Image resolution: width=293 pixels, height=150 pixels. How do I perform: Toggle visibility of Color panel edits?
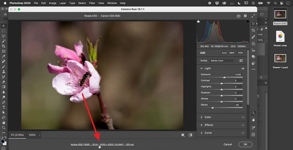click(243, 117)
